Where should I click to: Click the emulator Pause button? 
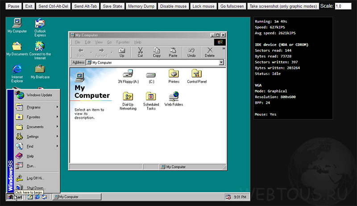(x=13, y=6)
